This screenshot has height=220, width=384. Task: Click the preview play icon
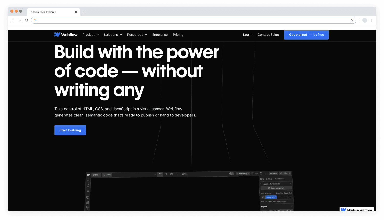(x=265, y=173)
